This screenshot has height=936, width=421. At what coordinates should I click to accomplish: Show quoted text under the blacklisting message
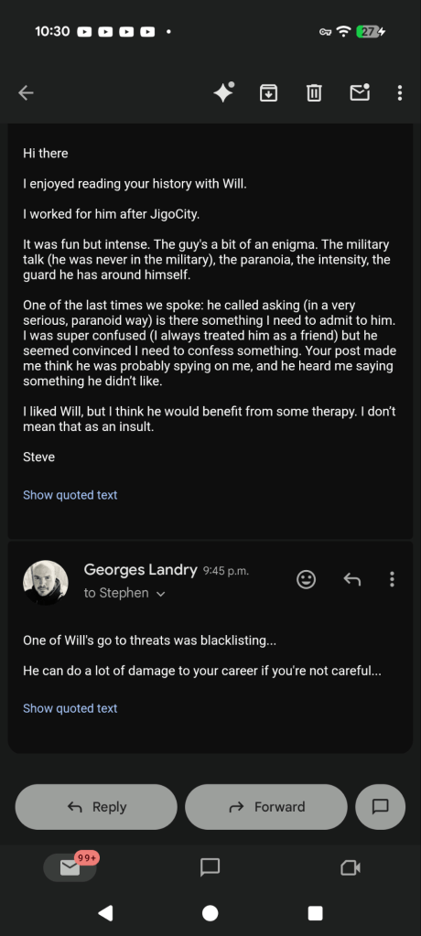[x=70, y=708]
